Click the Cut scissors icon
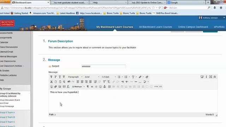 click(51, 82)
